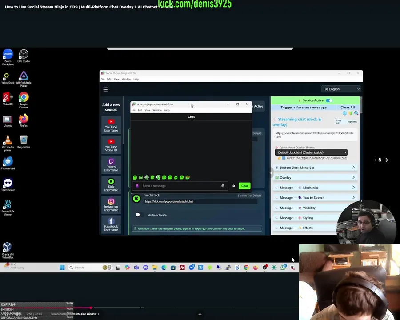400x320 pixels.
Task: Add a Kick Username source
Action: coord(111,185)
